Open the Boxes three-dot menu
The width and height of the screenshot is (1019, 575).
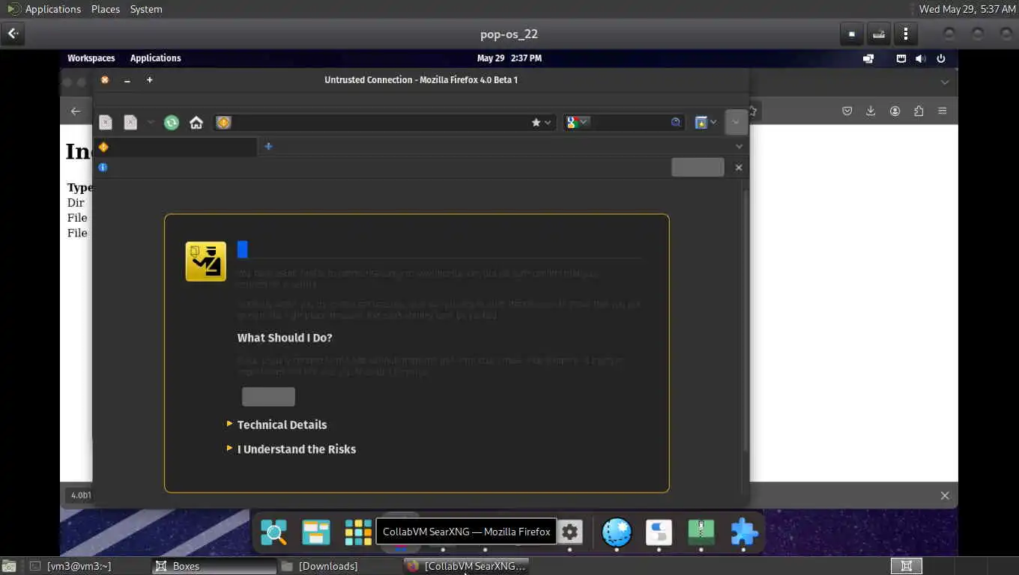click(906, 34)
